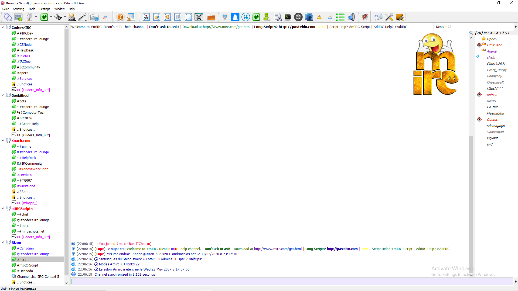518x291 pixels.
Task: Click the crossed wrench-and-screwdriver settings icon
Action: click(x=389, y=17)
